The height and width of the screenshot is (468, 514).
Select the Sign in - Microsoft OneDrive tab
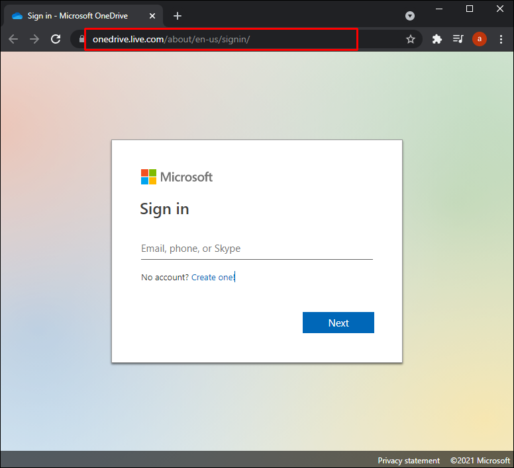(x=83, y=16)
